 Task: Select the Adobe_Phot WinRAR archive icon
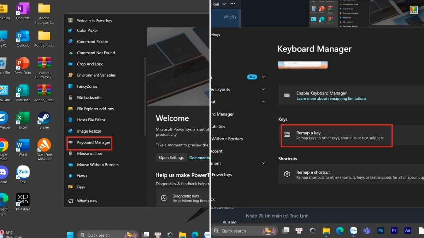click(x=44, y=93)
